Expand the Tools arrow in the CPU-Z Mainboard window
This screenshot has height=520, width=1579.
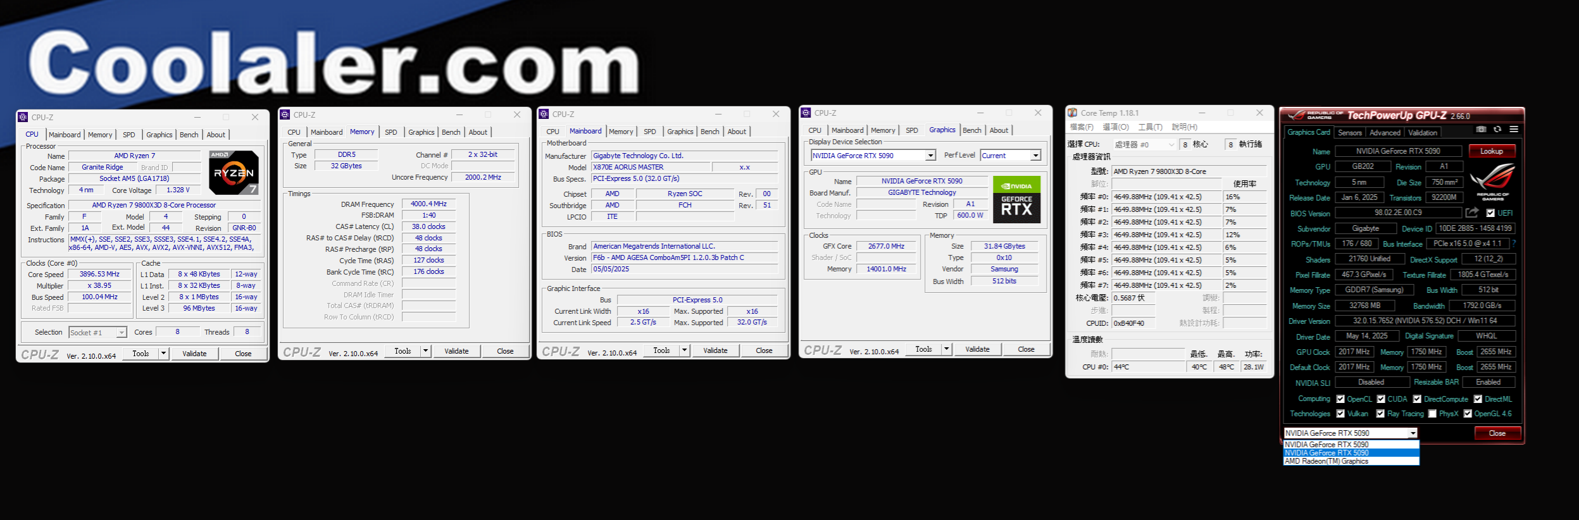click(684, 350)
